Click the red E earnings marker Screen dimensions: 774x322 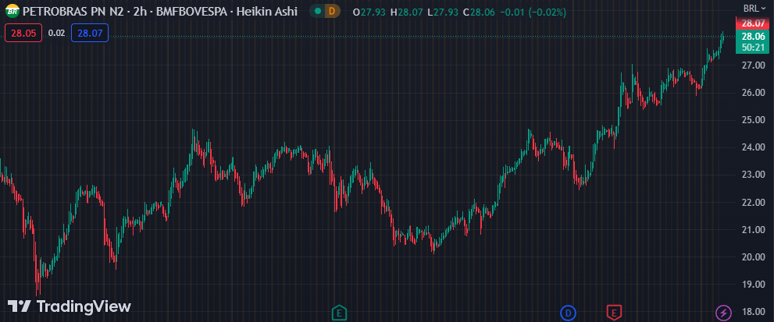614,312
